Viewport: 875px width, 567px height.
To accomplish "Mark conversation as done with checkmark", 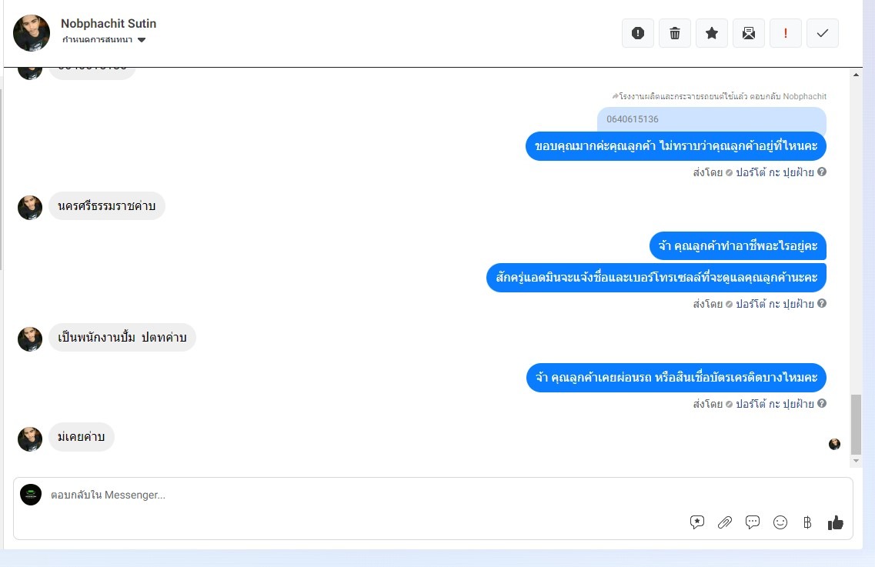I will [822, 34].
